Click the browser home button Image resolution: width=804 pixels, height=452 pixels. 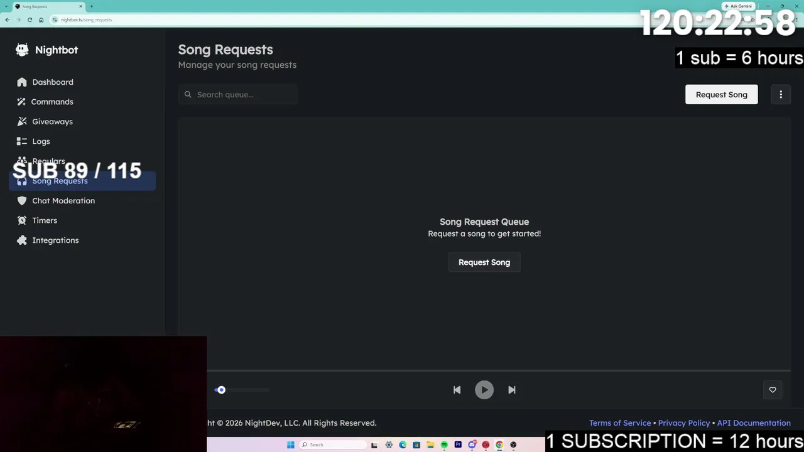click(41, 19)
